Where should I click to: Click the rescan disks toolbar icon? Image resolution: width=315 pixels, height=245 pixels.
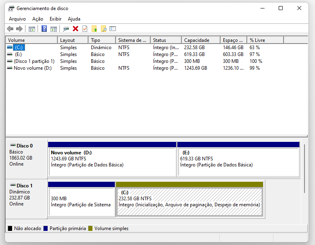(x=66, y=29)
